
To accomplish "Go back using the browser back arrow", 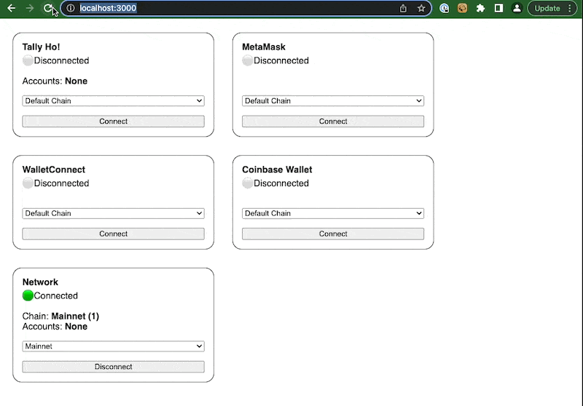I will click(x=11, y=8).
